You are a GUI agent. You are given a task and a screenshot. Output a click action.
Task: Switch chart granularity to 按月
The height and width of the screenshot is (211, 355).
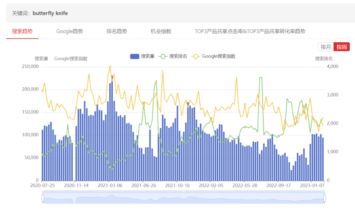click(x=325, y=47)
